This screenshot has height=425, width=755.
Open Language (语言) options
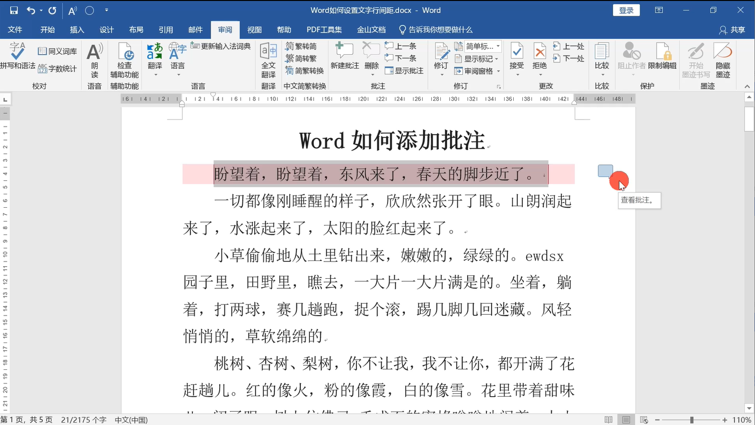[x=177, y=59]
